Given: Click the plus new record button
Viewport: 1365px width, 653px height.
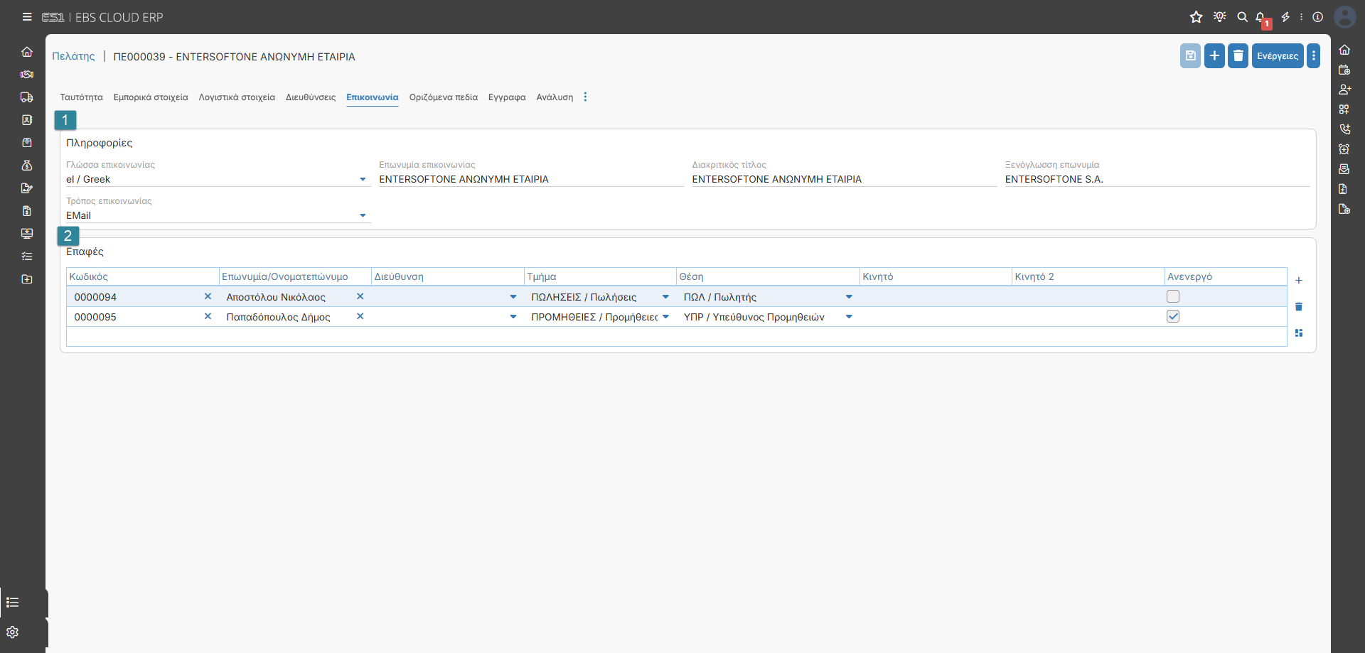Looking at the screenshot, I should click(1214, 55).
